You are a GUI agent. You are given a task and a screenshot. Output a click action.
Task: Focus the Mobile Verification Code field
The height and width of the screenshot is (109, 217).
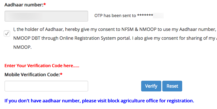[x=46, y=86]
